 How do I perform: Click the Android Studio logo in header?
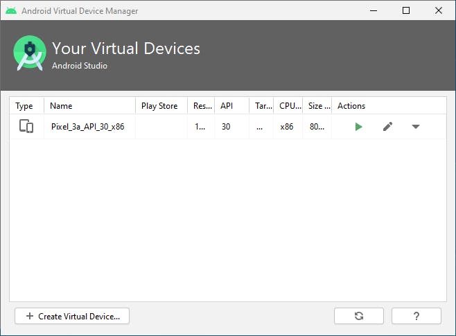click(x=30, y=53)
